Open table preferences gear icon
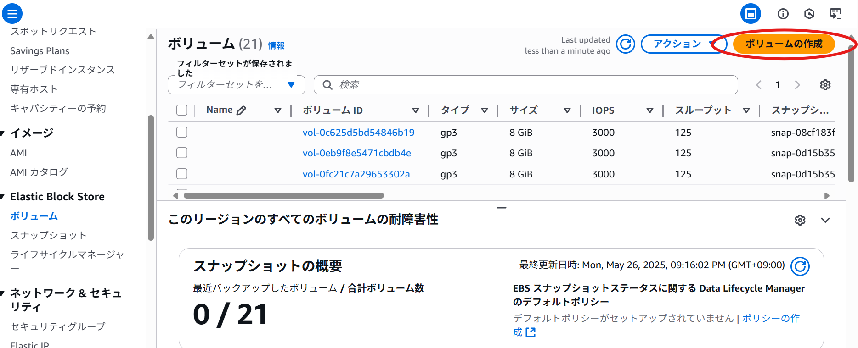The image size is (858, 348). [x=825, y=85]
